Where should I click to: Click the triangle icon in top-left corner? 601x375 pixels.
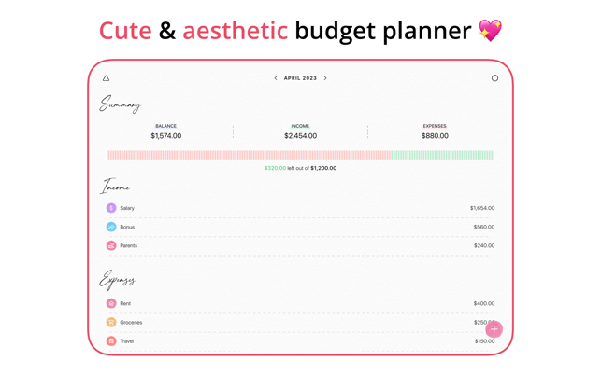point(107,78)
